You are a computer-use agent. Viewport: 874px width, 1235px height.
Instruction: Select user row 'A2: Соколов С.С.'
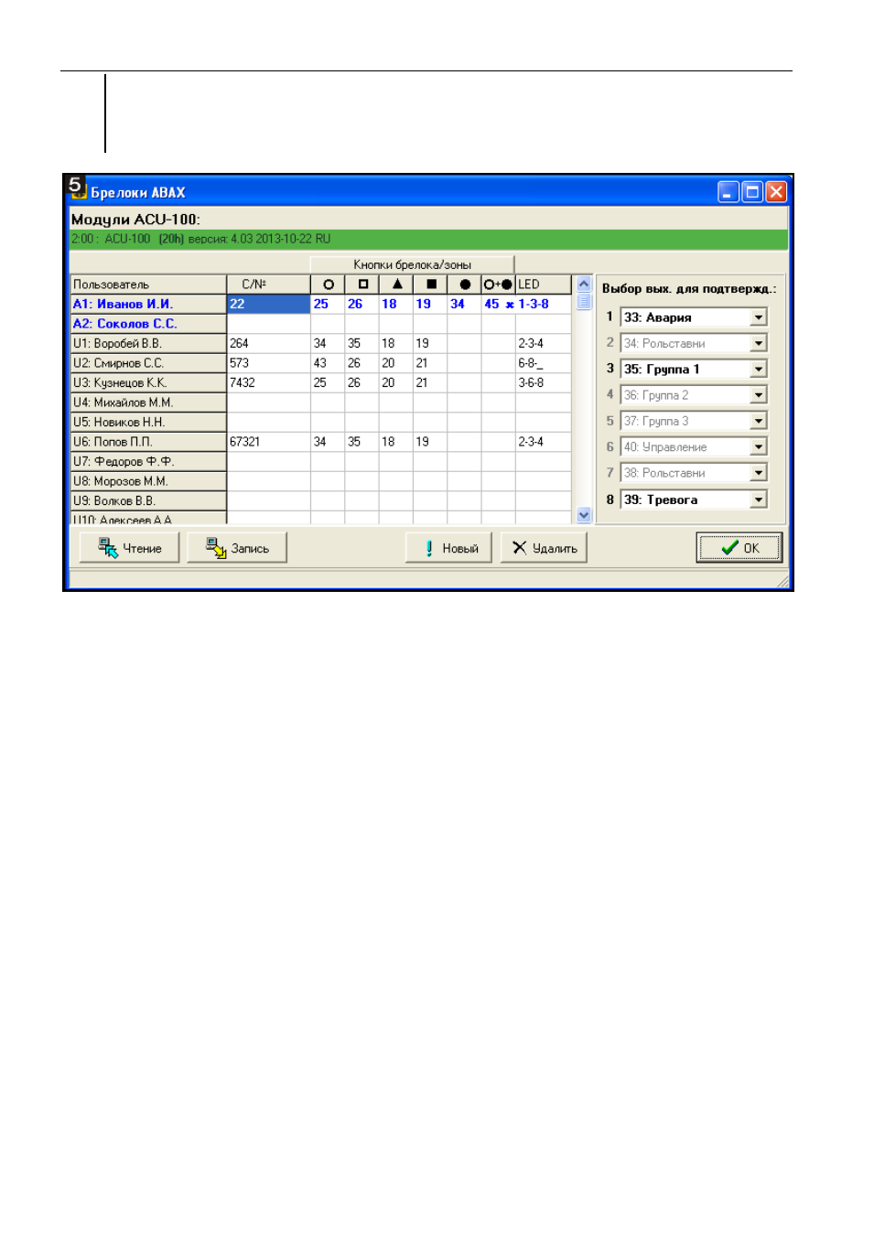[x=148, y=324]
